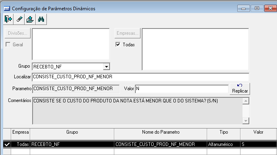This screenshot has height=155, width=277.
Task: Click the Replicar button
Action: click(240, 89)
